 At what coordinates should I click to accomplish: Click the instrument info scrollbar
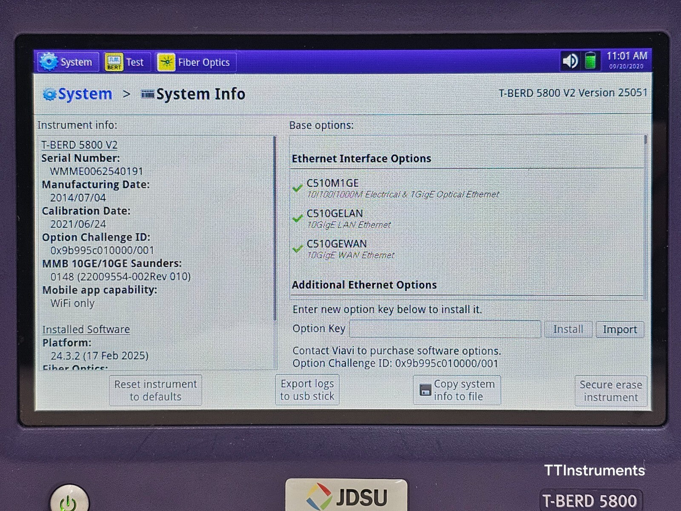pyautogui.click(x=275, y=228)
